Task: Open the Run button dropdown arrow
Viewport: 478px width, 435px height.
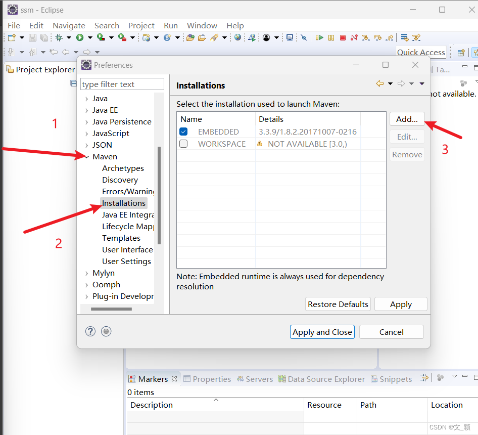Action: click(89, 37)
